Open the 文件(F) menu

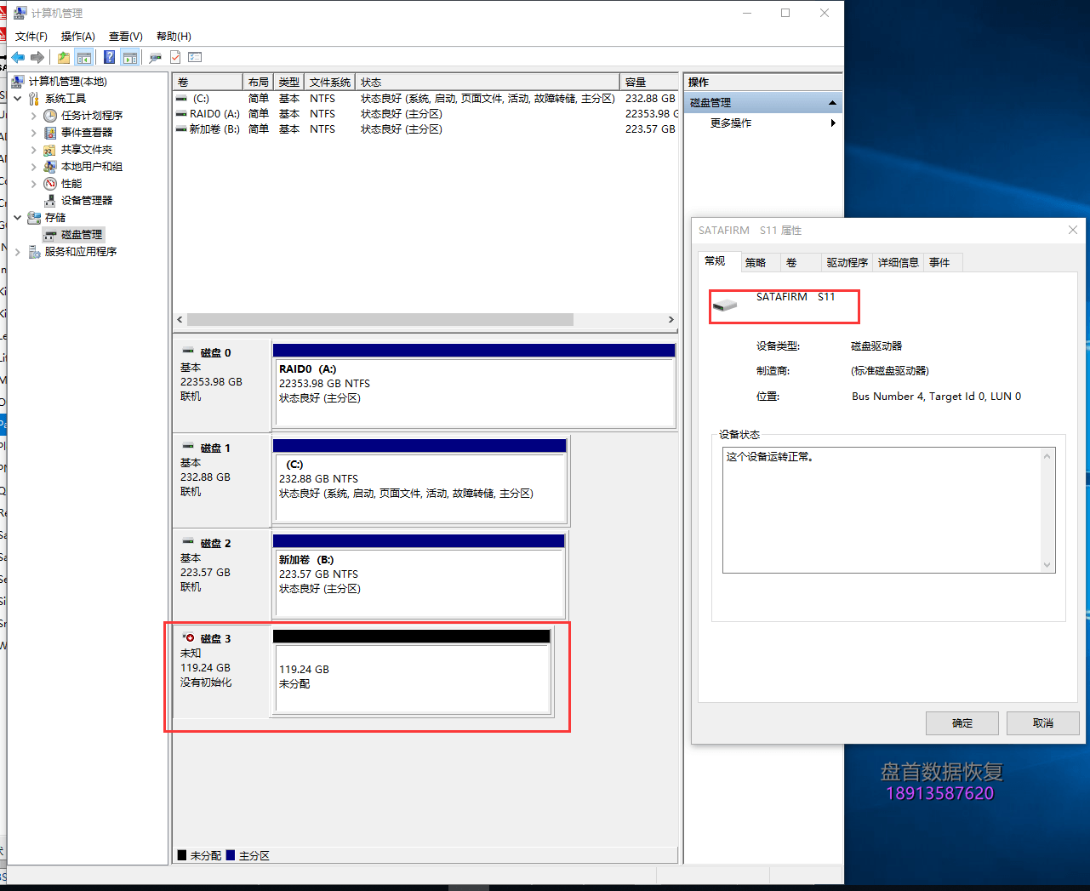31,36
